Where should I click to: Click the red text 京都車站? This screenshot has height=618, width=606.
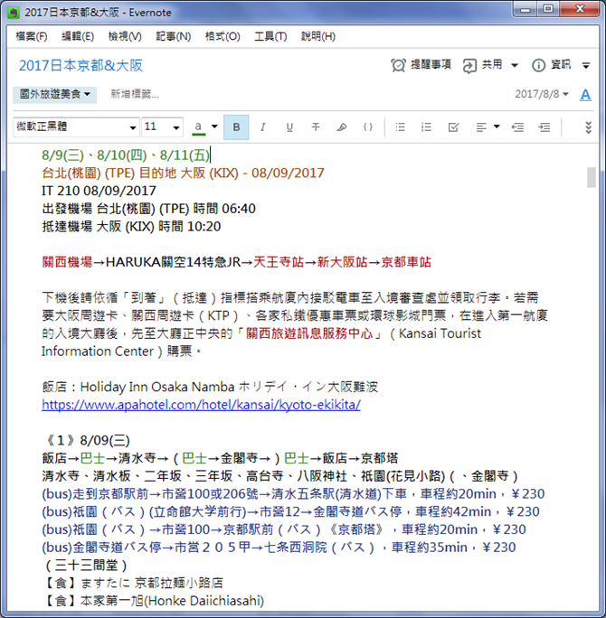[406, 262]
